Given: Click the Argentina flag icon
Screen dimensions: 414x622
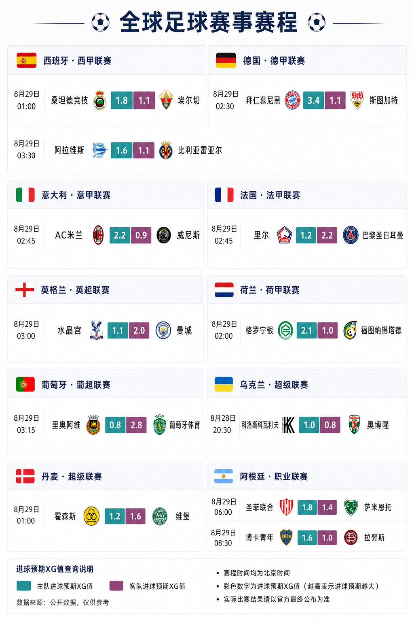Looking at the screenshot, I should pos(224,476).
